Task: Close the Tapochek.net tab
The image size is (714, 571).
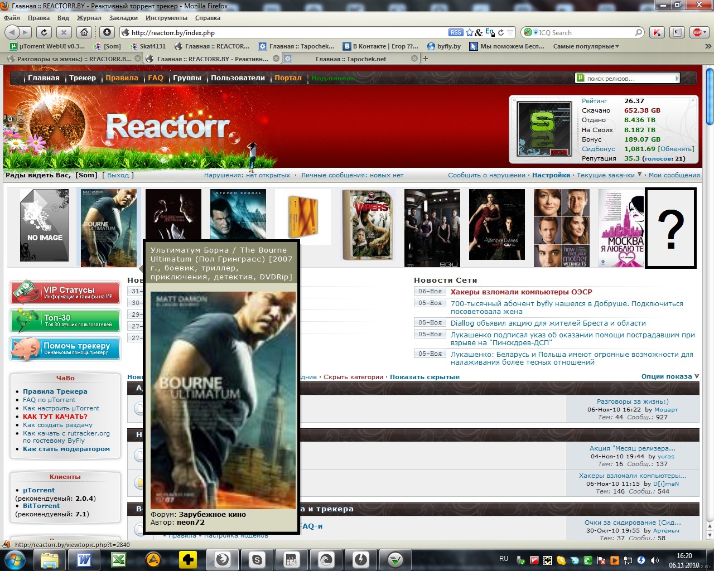Action: tap(414, 59)
